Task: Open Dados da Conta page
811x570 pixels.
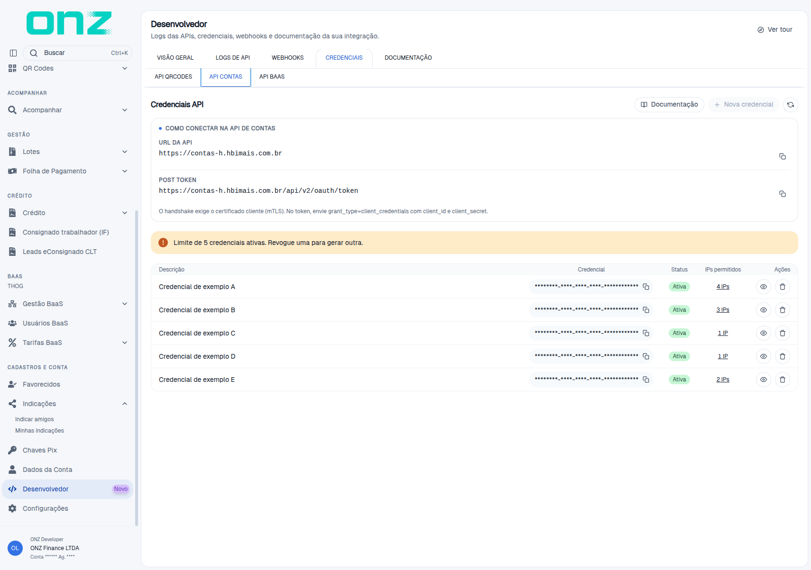Action: [x=67, y=470]
